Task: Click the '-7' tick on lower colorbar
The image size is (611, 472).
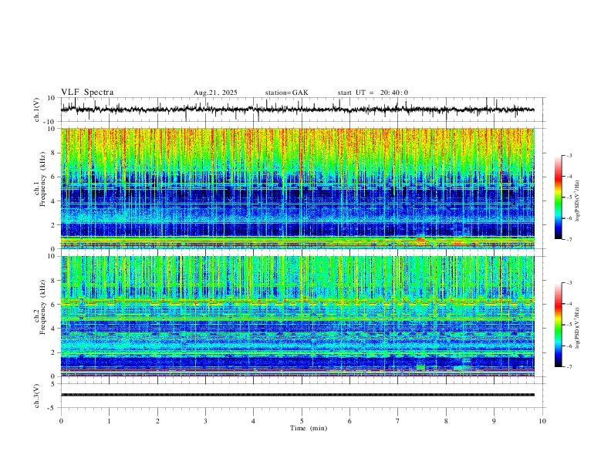Action: pyautogui.click(x=569, y=367)
